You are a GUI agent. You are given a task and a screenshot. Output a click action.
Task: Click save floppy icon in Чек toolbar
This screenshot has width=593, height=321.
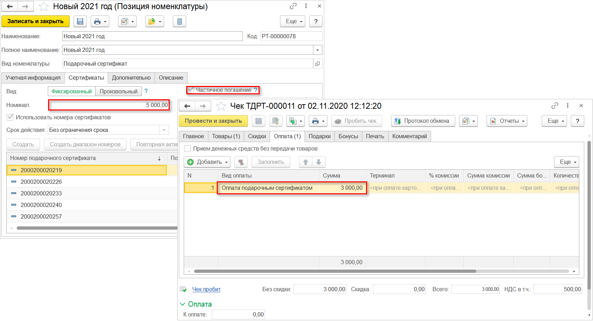click(258, 121)
